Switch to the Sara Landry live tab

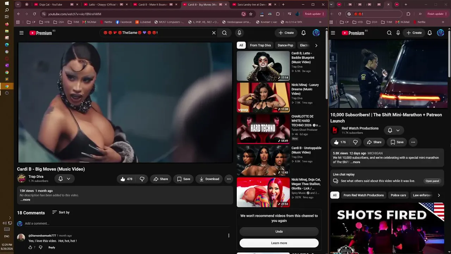pos(251,5)
